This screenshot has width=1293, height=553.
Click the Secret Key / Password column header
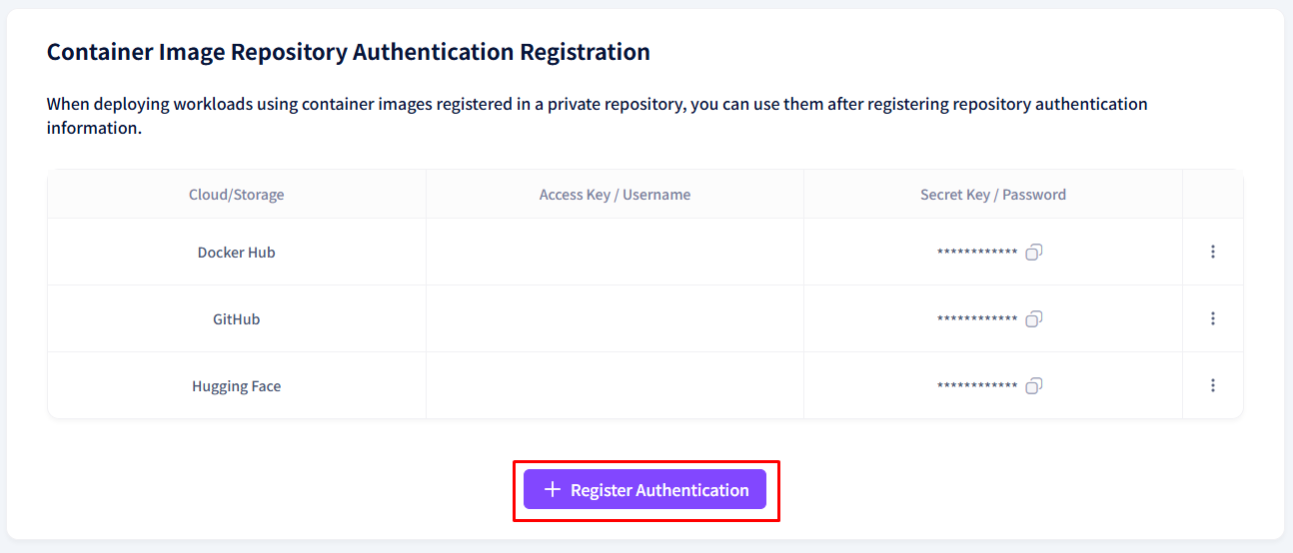click(993, 195)
